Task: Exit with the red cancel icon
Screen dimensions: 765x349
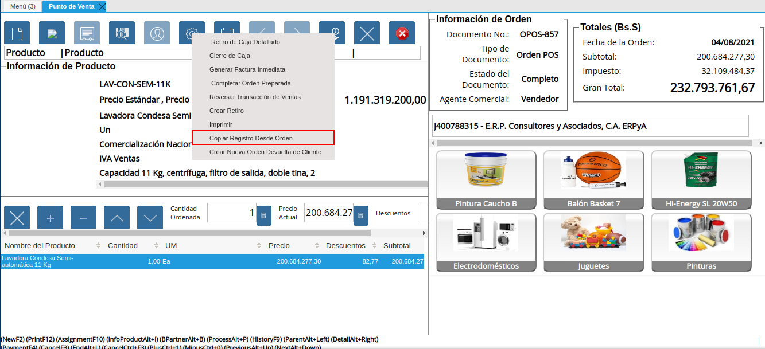Action: tap(402, 33)
